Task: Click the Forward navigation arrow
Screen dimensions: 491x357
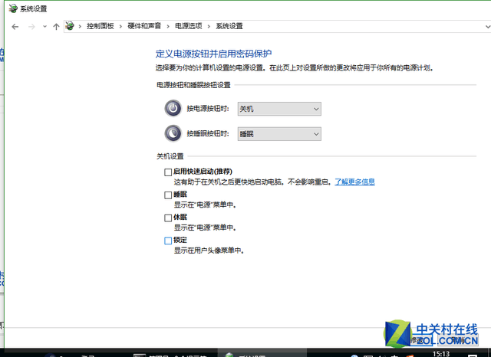Action: [31, 26]
